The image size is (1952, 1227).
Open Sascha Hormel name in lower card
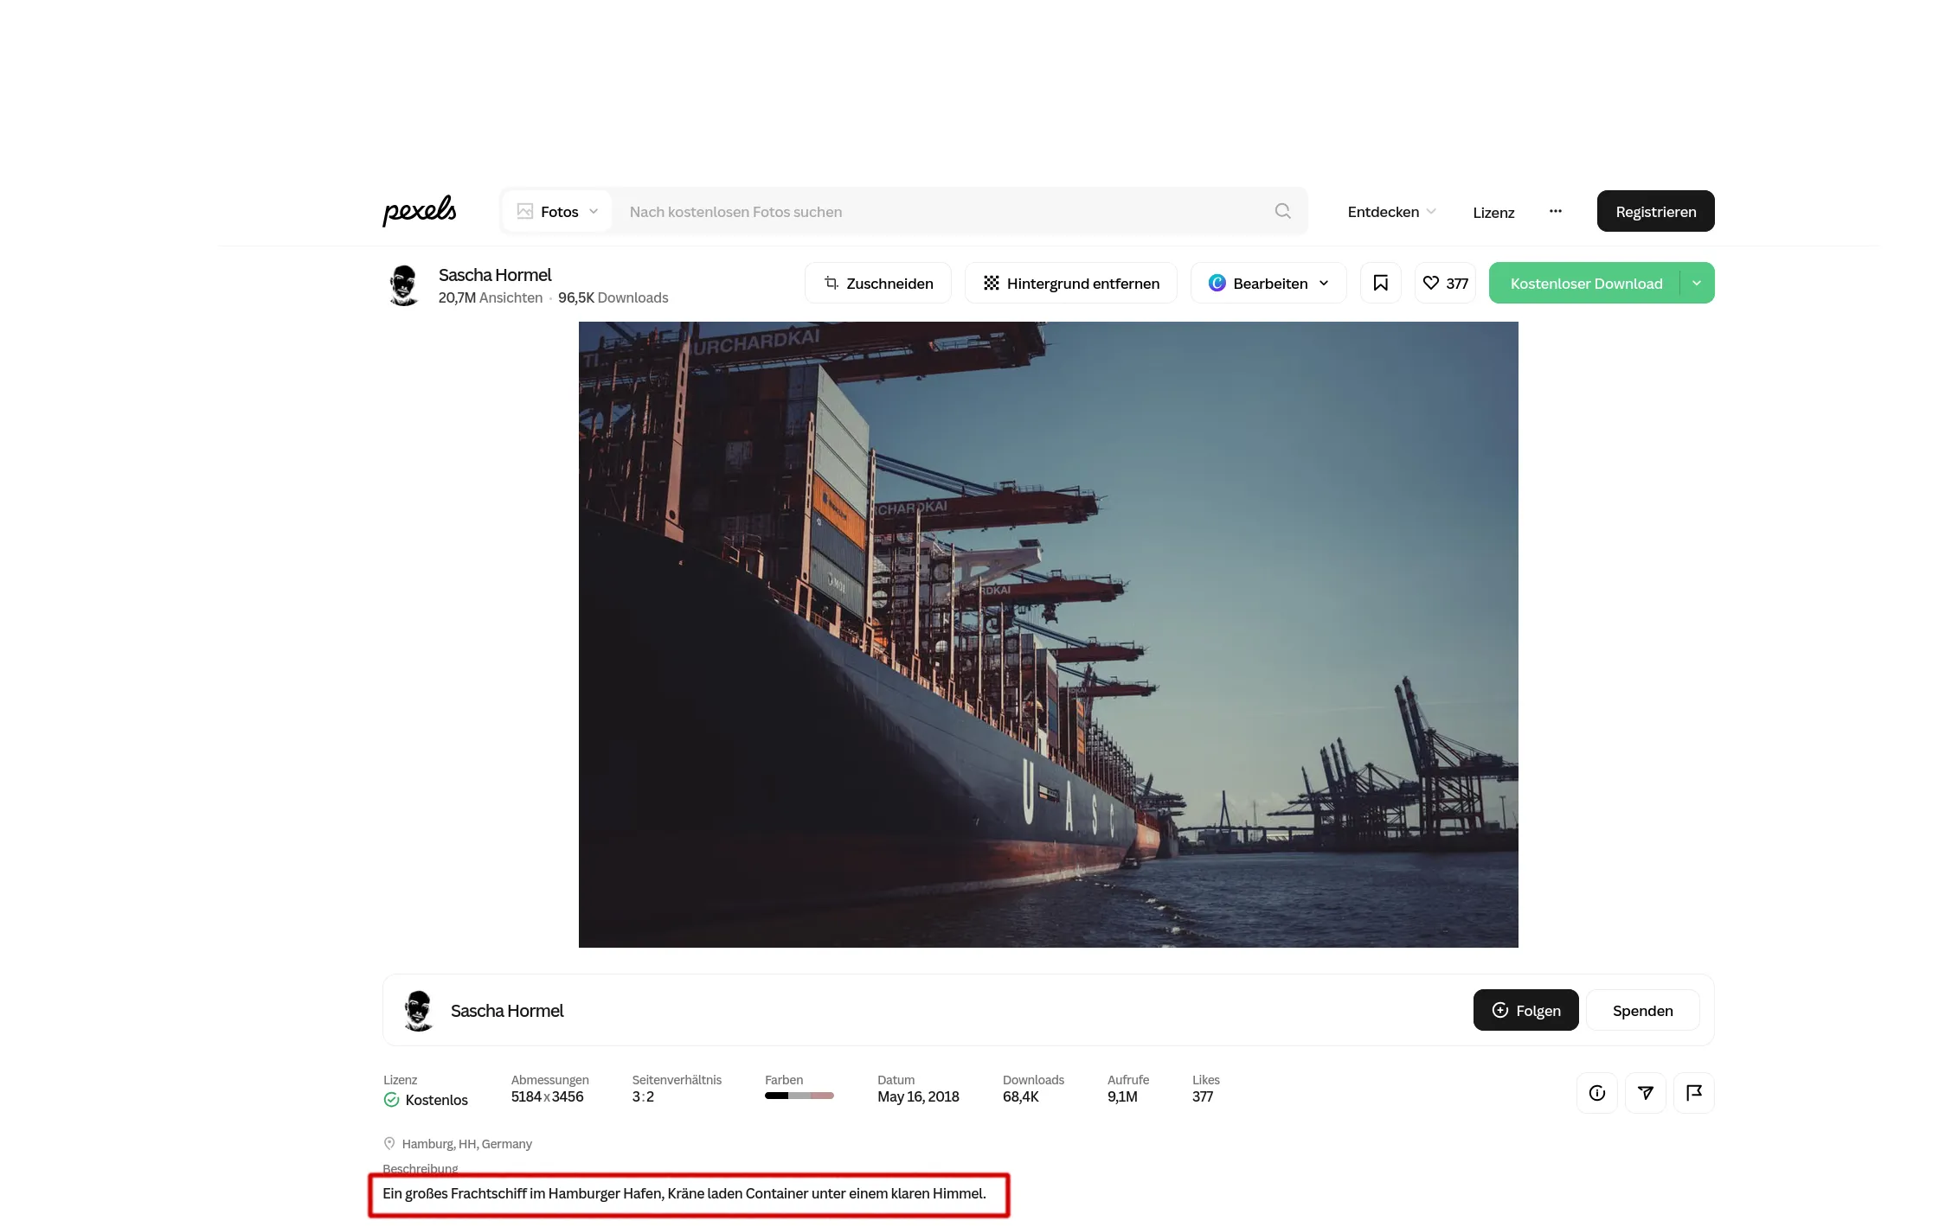pos(507,1011)
